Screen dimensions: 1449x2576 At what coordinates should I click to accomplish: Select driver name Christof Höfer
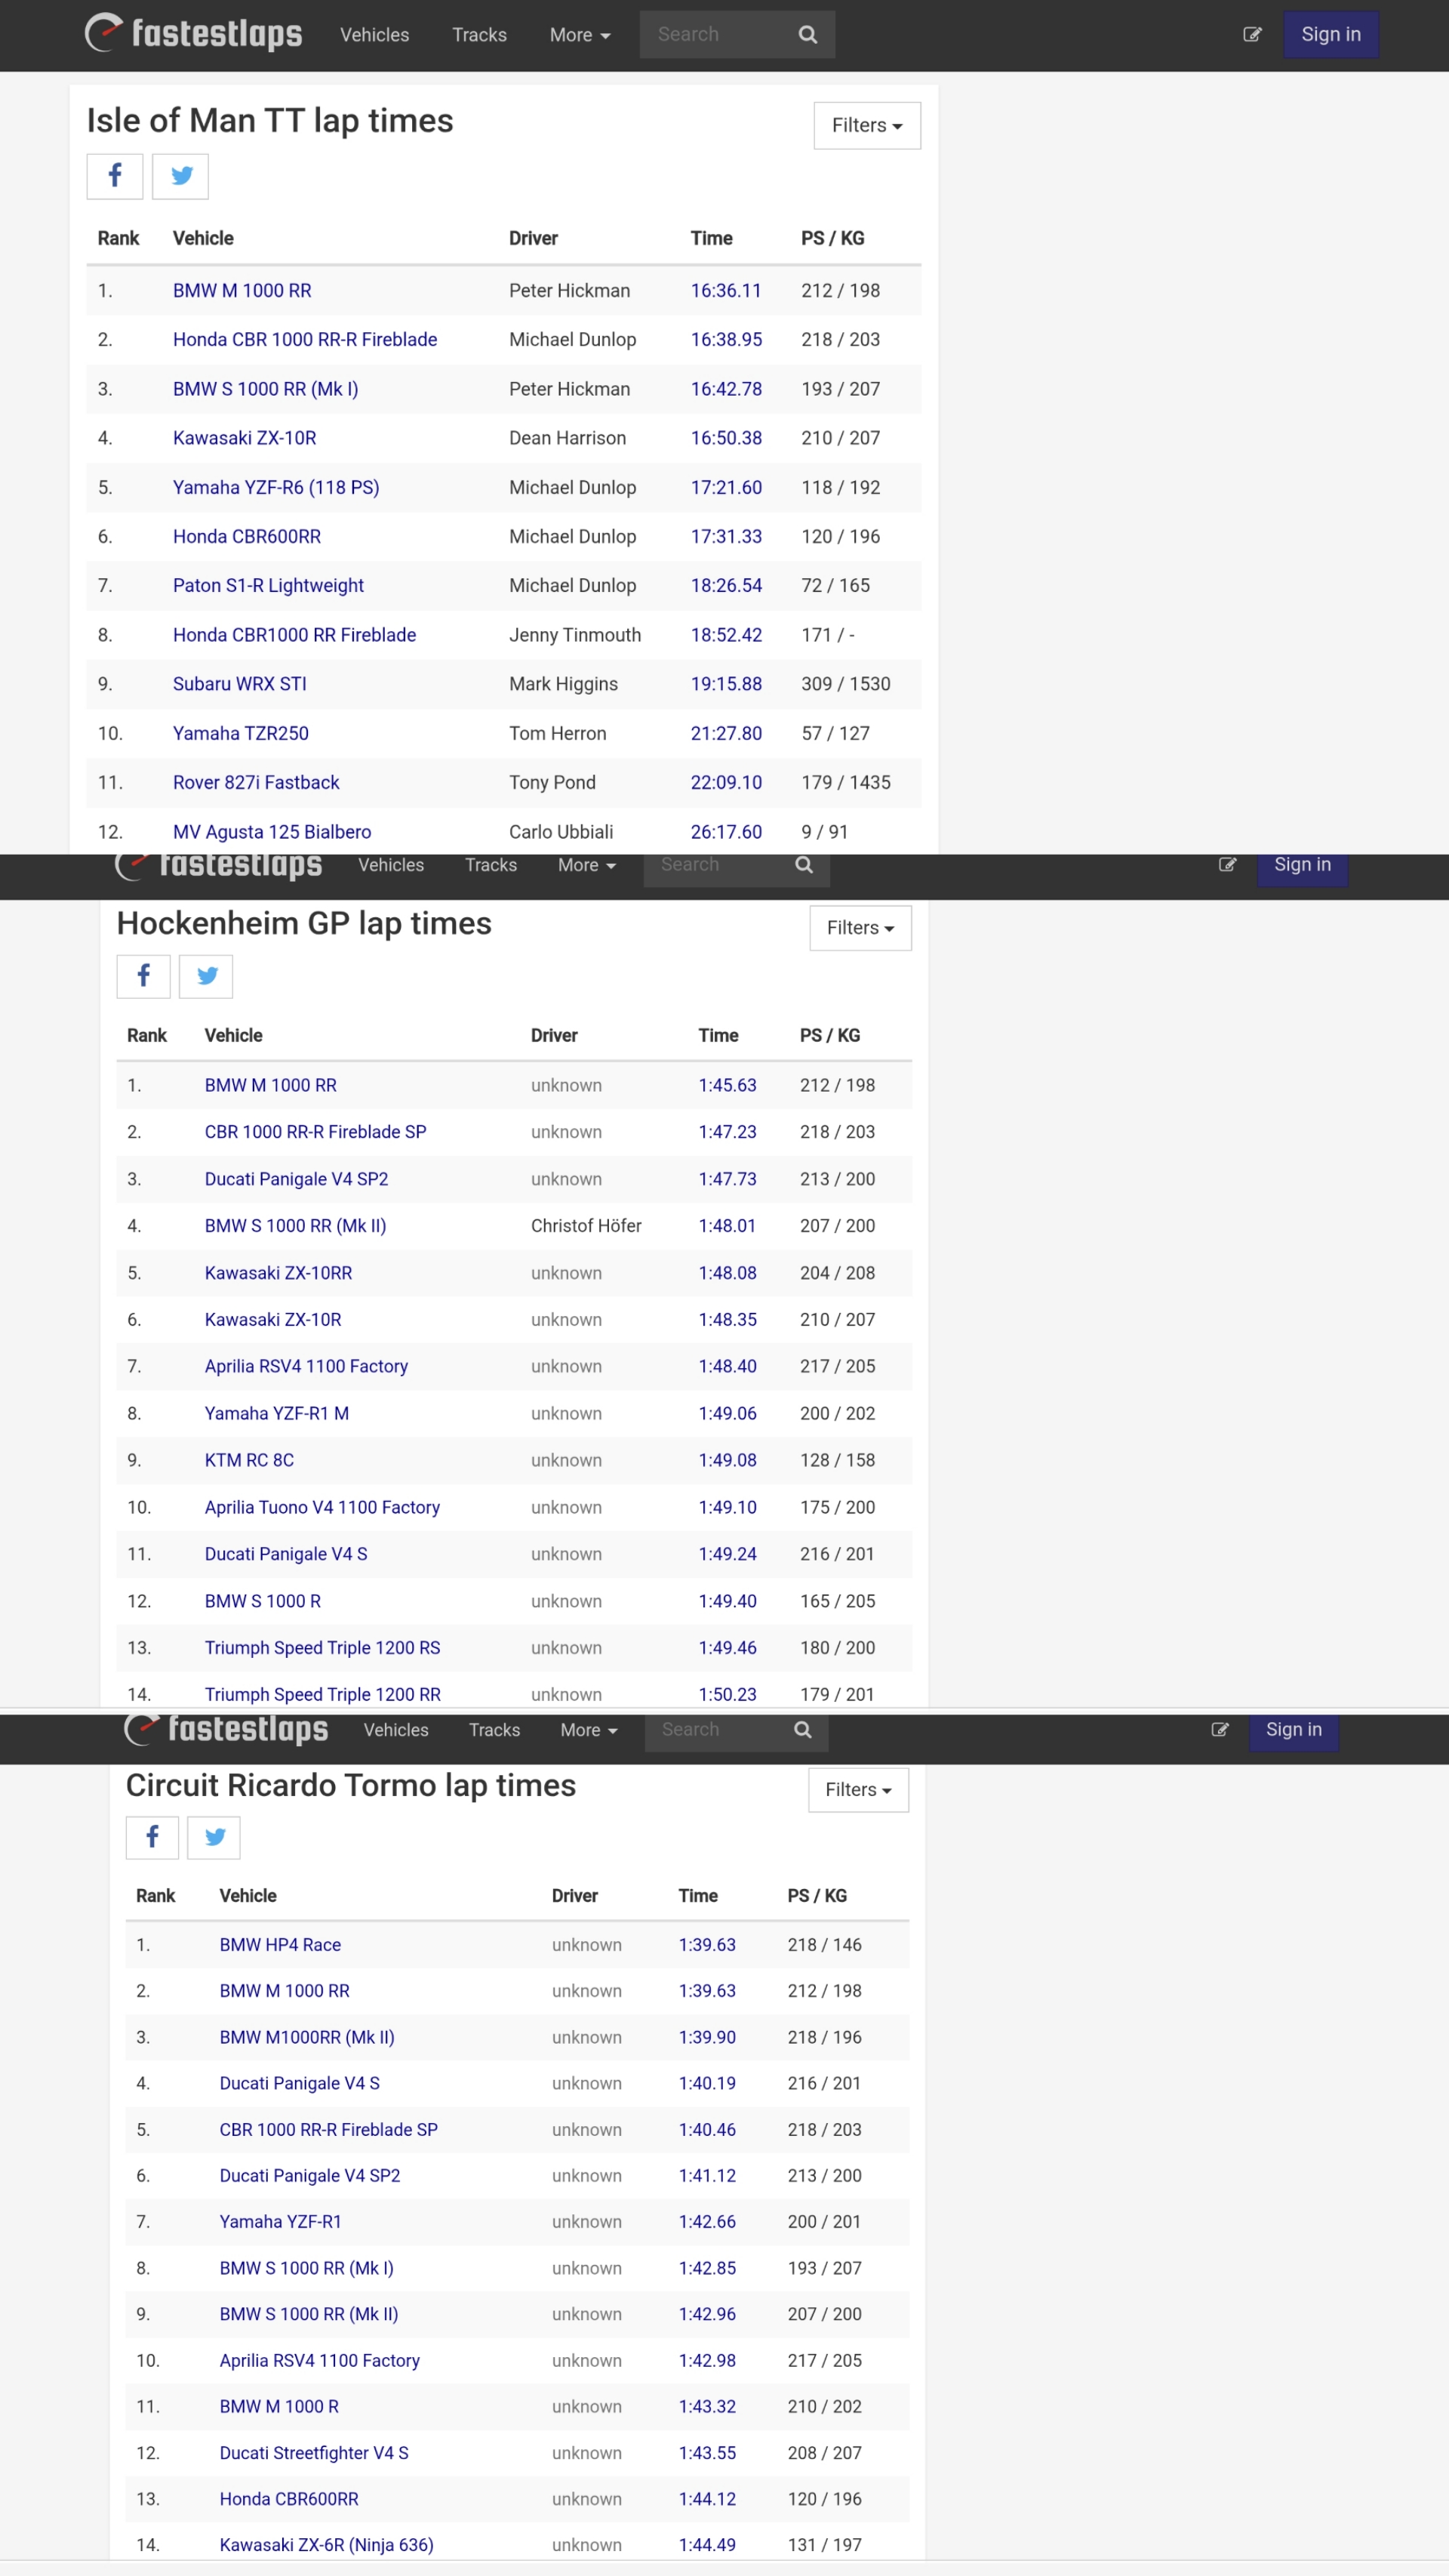586,1226
